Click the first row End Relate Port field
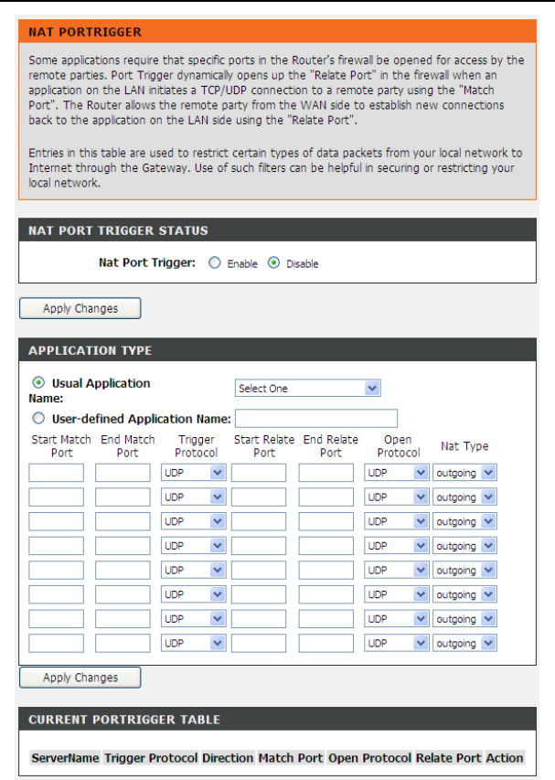 (x=326, y=473)
